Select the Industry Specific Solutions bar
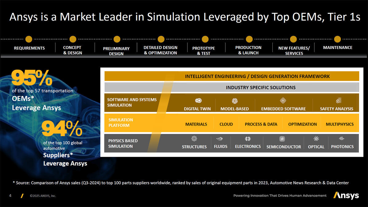 tap(232, 87)
